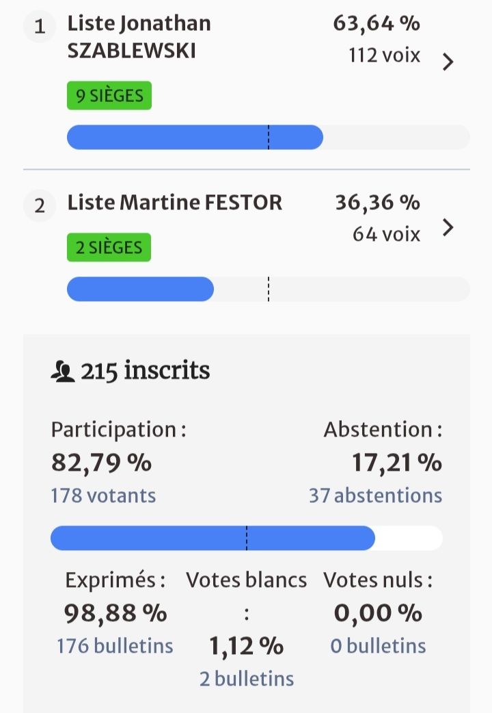Expand Liste Jonathan SZABLEWSKI chevron arrow
Viewport: 492px width, 713px height.
point(448,62)
